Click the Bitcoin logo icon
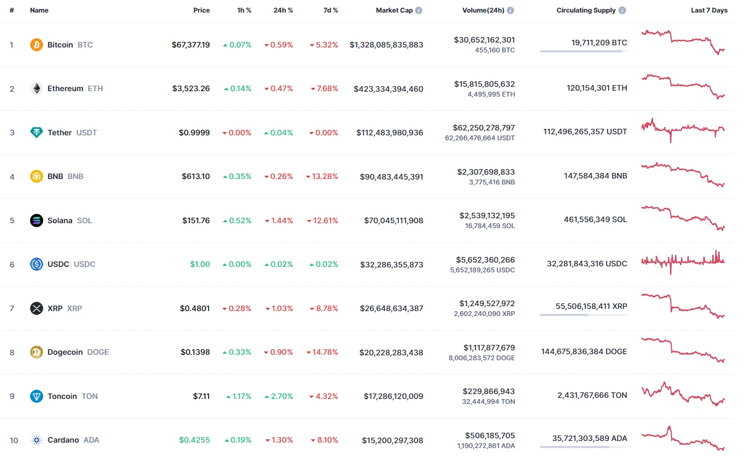The image size is (746, 459). click(37, 45)
